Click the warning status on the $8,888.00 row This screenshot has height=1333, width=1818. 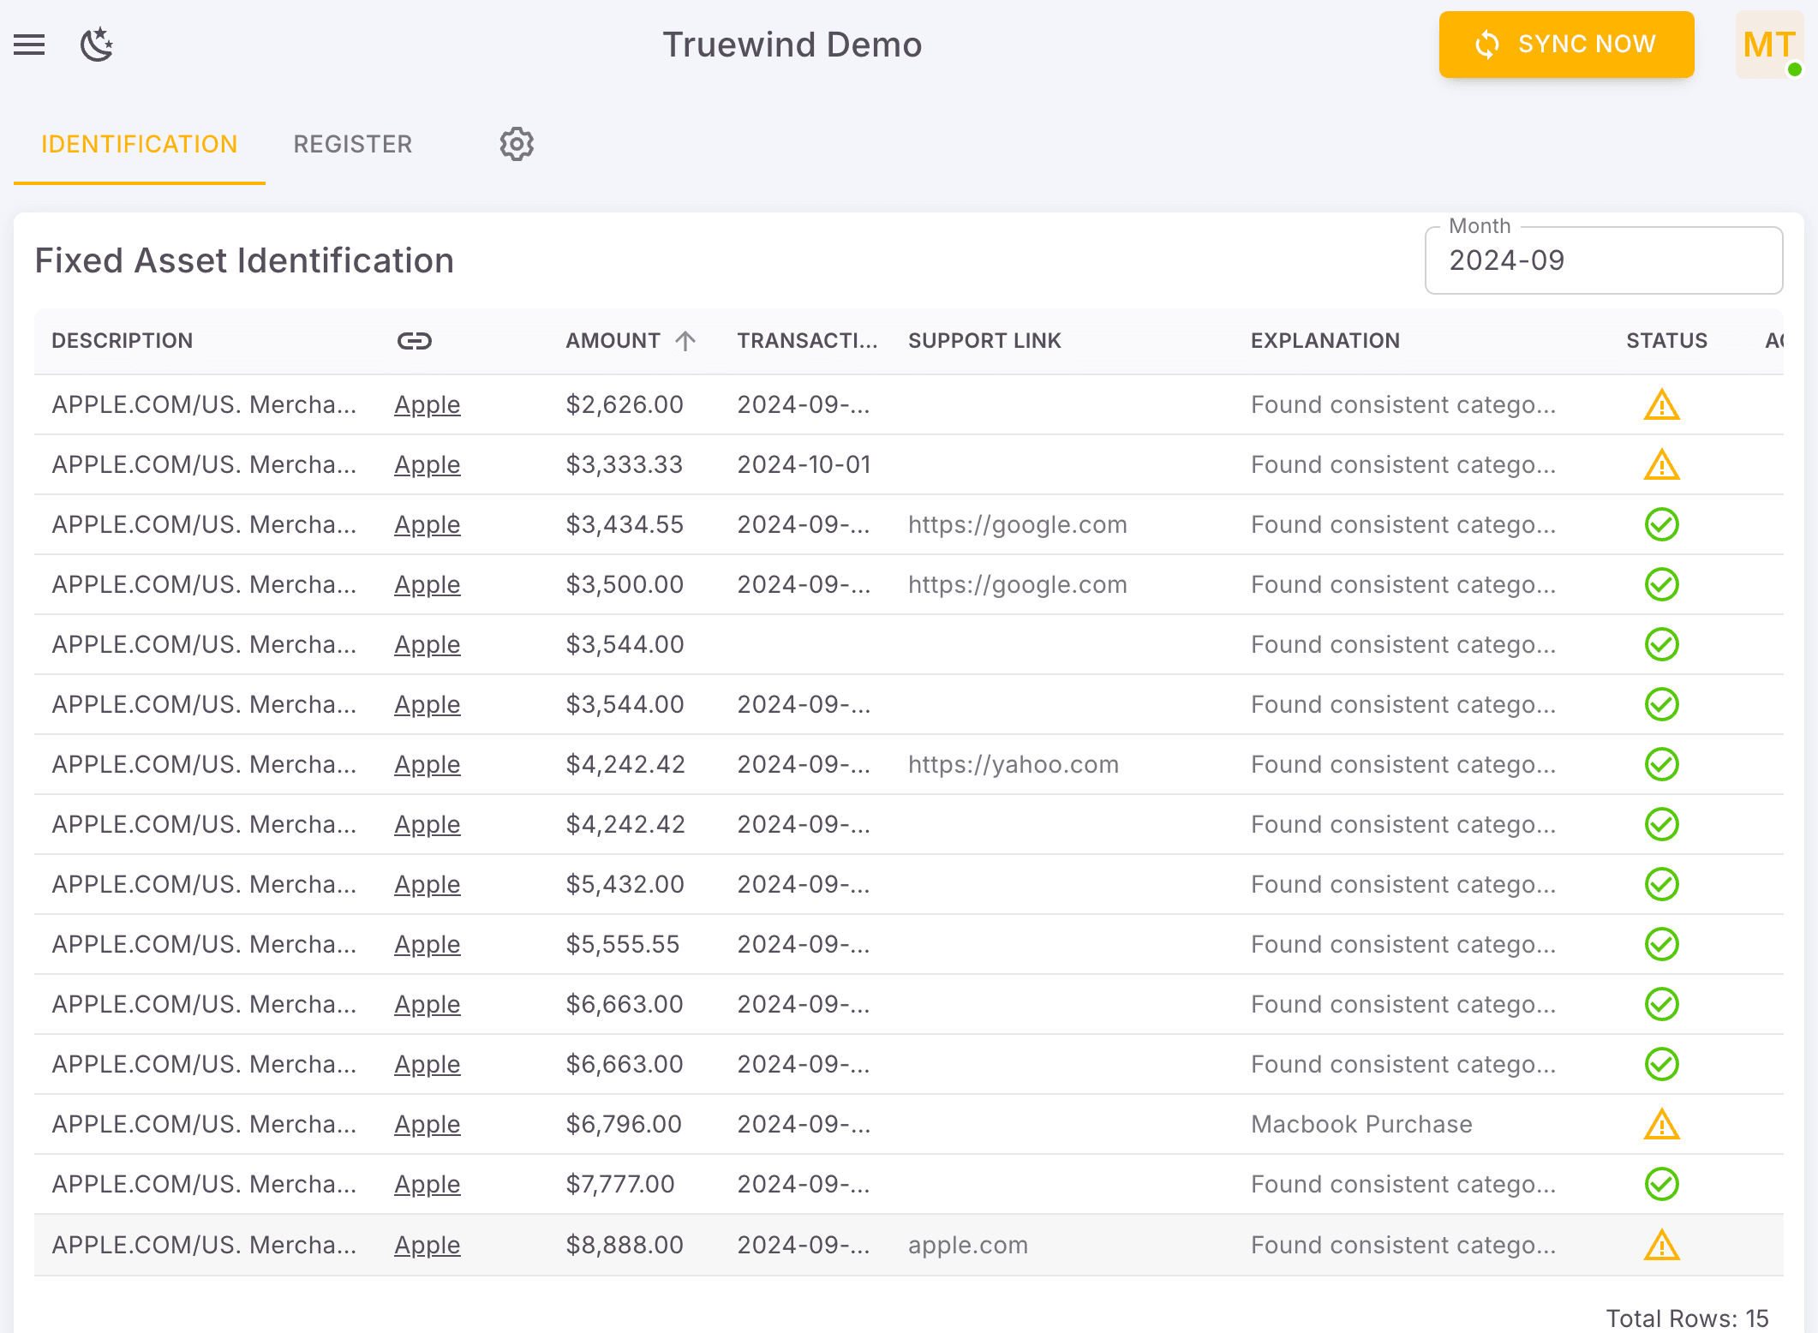(1660, 1245)
